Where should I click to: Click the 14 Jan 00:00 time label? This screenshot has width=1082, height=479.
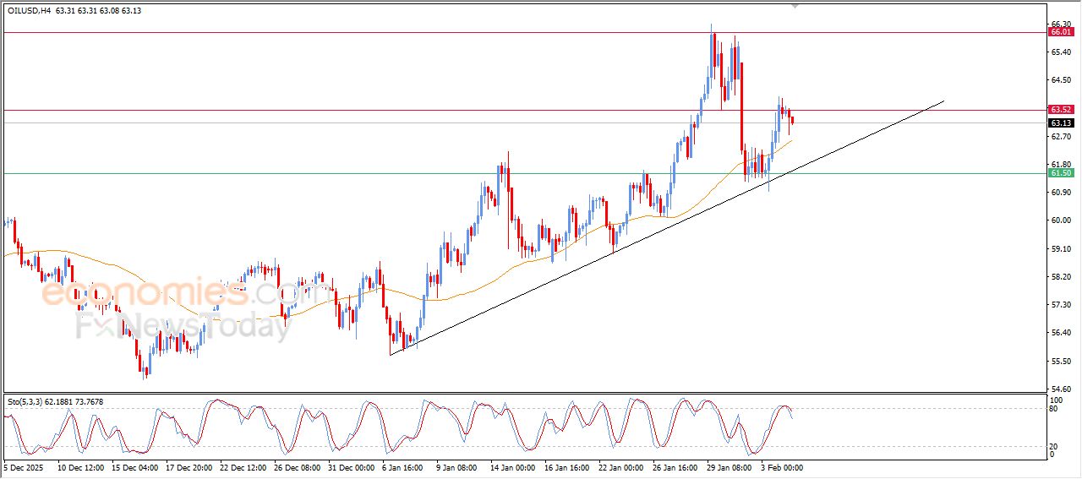(x=514, y=467)
